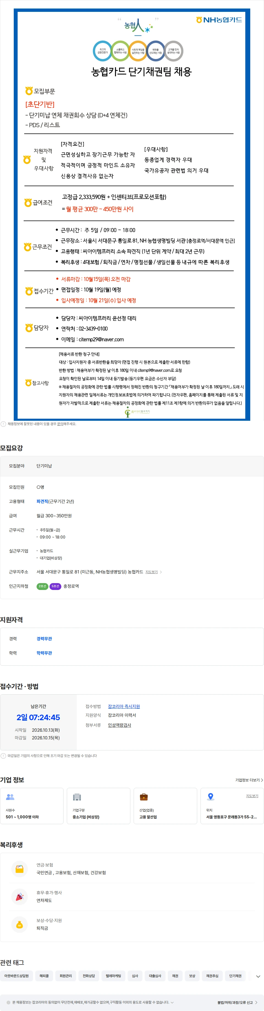This screenshot has width=264, height=1011.
Task: Open the 인성역량검사 attachment link
Action: click(x=120, y=725)
